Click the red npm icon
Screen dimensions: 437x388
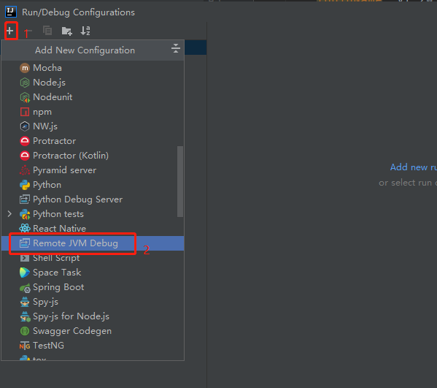(x=25, y=112)
